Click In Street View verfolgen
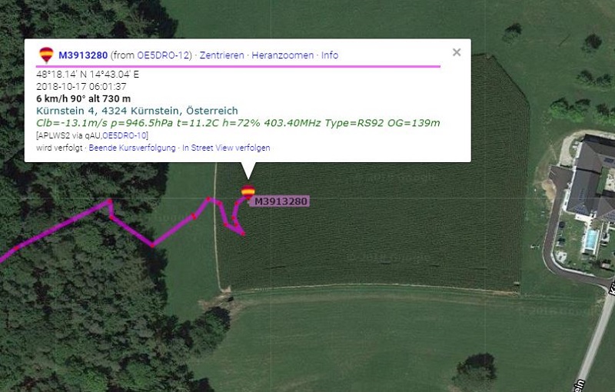615x392 pixels. [226, 148]
